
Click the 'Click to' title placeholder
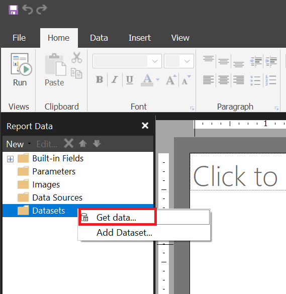235,176
